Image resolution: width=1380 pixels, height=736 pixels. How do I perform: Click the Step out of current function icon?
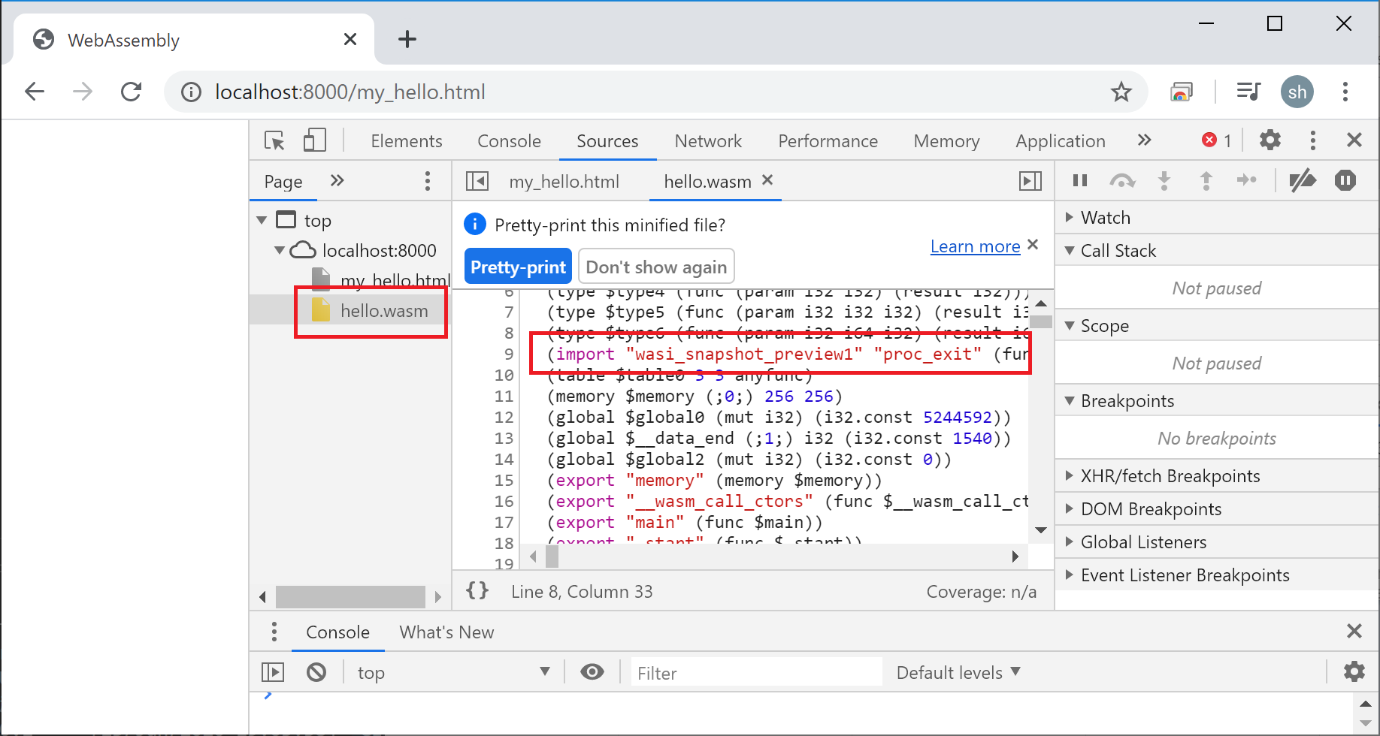tap(1206, 180)
